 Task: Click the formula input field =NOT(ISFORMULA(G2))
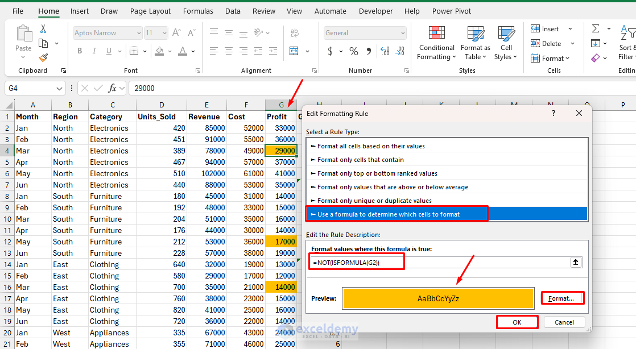pos(439,262)
